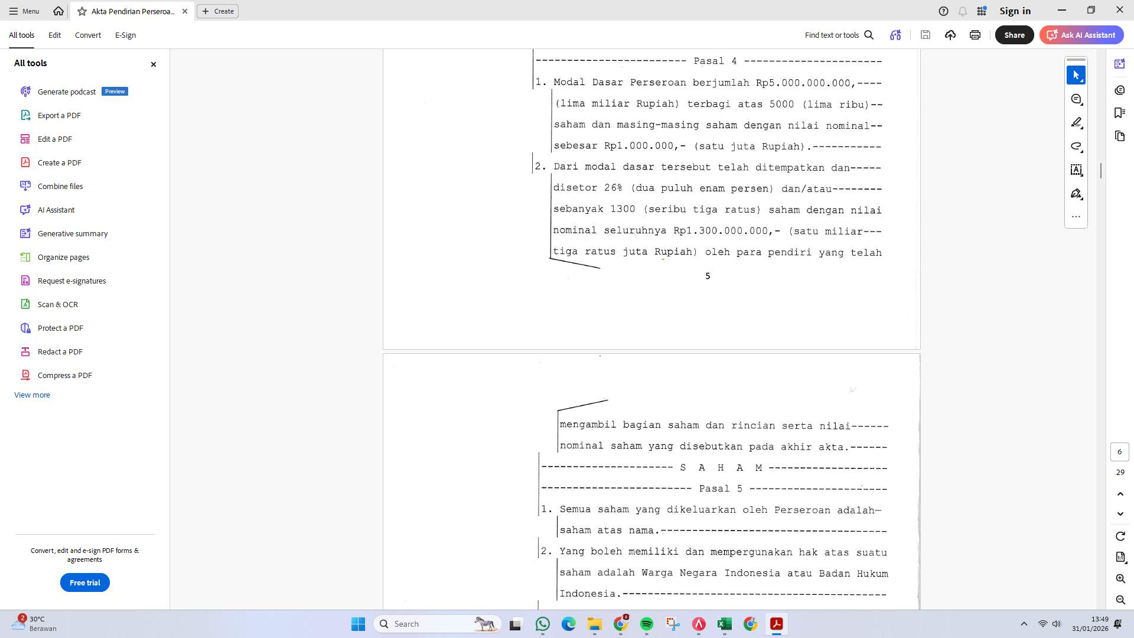1134x638 pixels.
Task: Switch to the E-Sign tab
Action: point(125,35)
